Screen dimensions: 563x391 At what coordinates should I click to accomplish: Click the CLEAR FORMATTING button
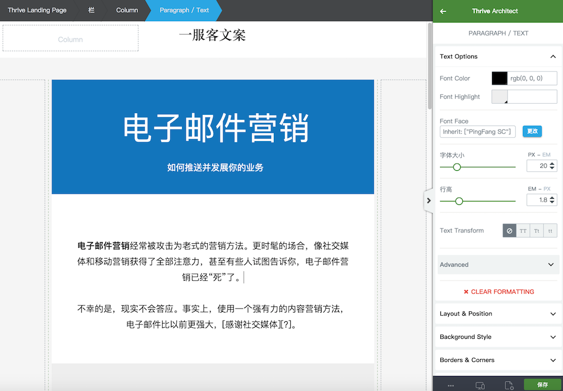(x=498, y=292)
